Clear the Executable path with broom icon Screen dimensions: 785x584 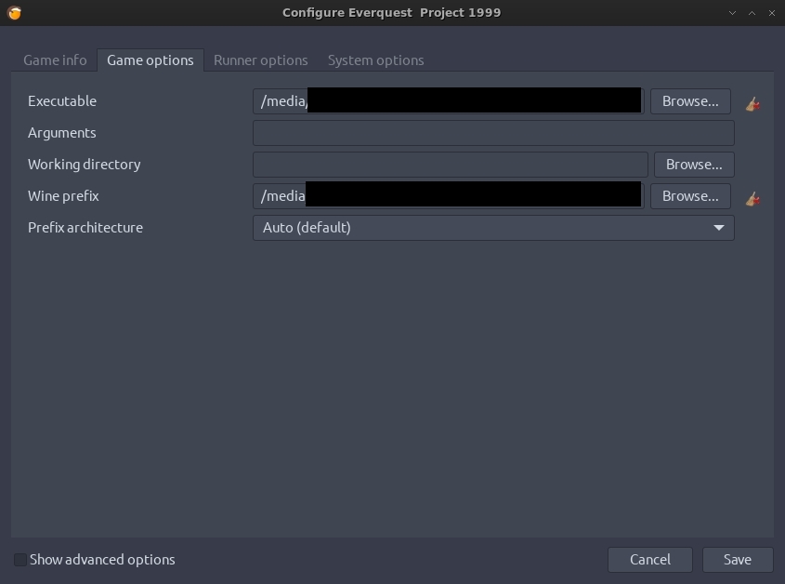tap(752, 104)
